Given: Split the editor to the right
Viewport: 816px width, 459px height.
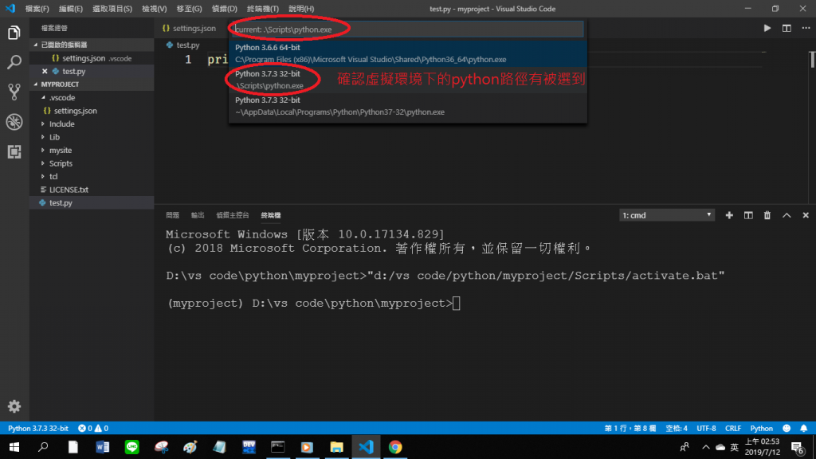Looking at the screenshot, I should pyautogui.click(x=787, y=28).
